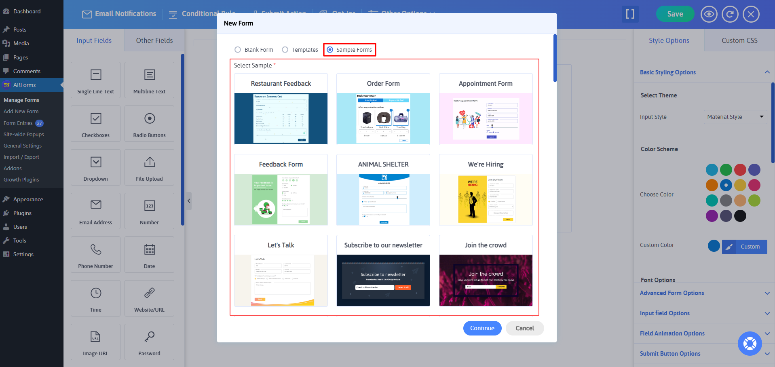Viewport: 775px width, 367px height.
Task: Choose the Templates radio option
Action: (x=285, y=49)
